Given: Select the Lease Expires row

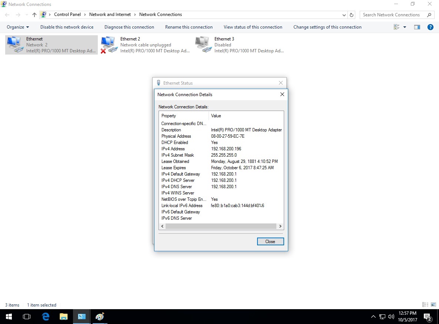Looking at the screenshot, I should 221,168.
